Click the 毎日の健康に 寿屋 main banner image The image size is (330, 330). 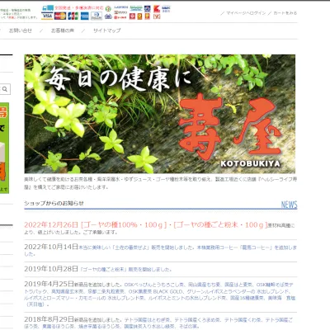coord(160,114)
